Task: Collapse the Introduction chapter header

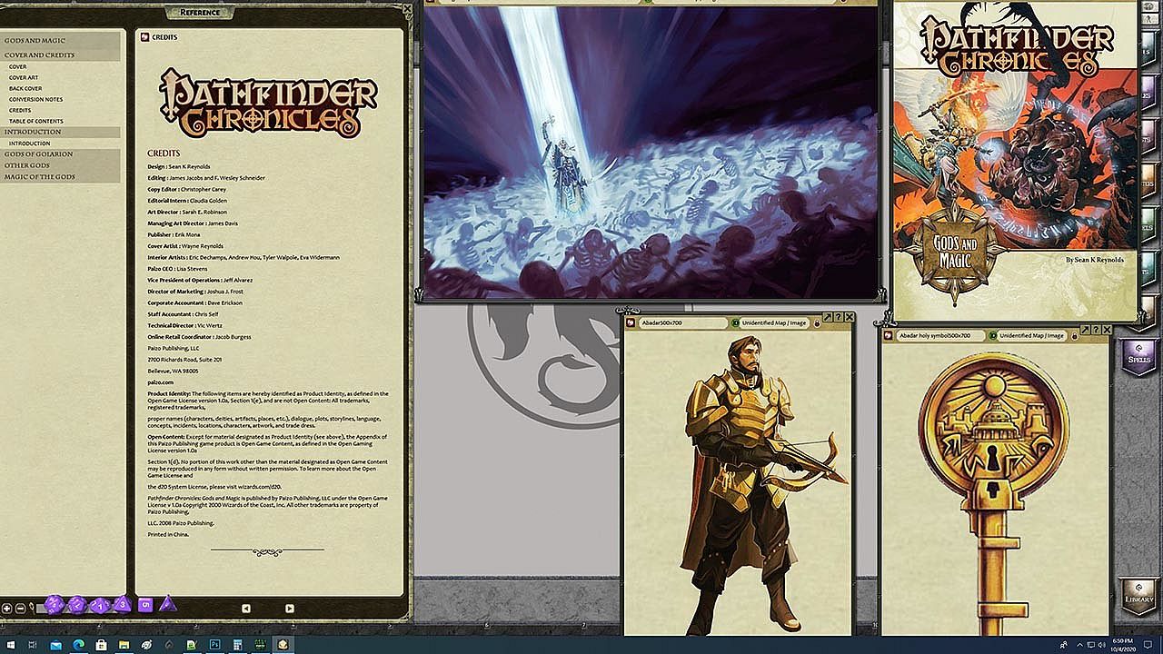Action: 61,132
